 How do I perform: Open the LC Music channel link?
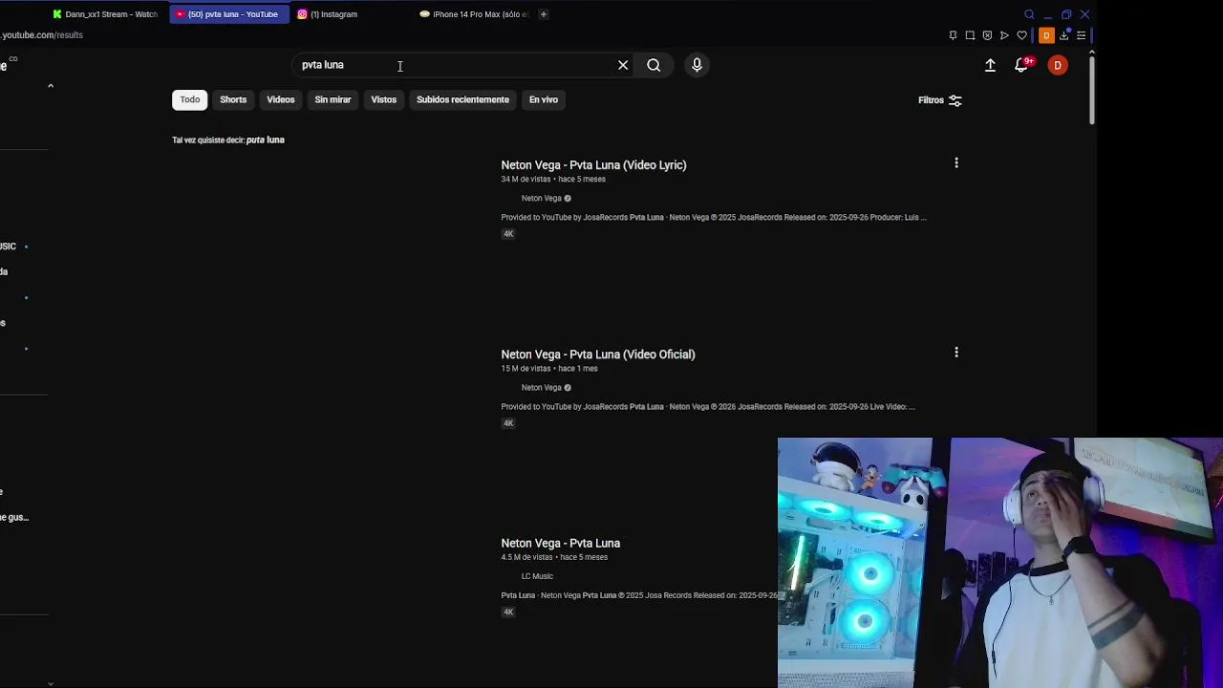coord(537,576)
